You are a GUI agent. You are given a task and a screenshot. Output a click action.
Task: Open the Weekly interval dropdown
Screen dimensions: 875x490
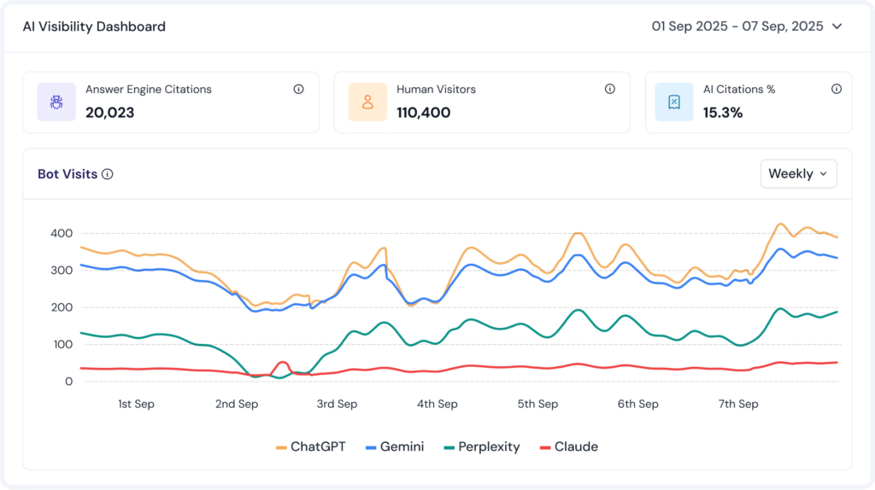click(x=798, y=174)
